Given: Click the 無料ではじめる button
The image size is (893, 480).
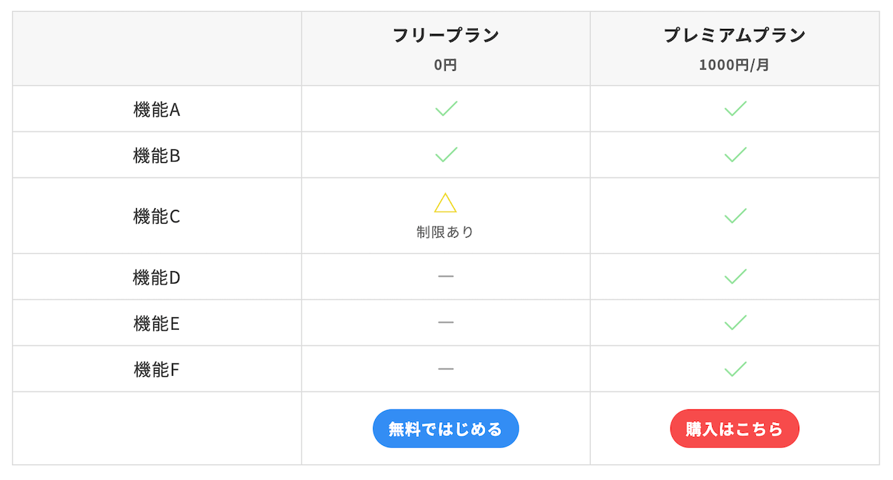Looking at the screenshot, I should (x=446, y=428).
